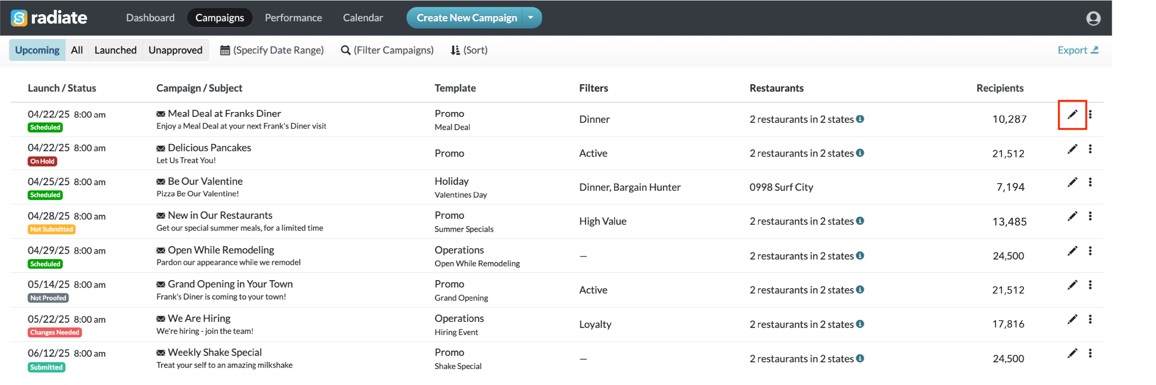Edit the We Are Hiring campaign
This screenshot has width=1156, height=385.
click(1072, 320)
